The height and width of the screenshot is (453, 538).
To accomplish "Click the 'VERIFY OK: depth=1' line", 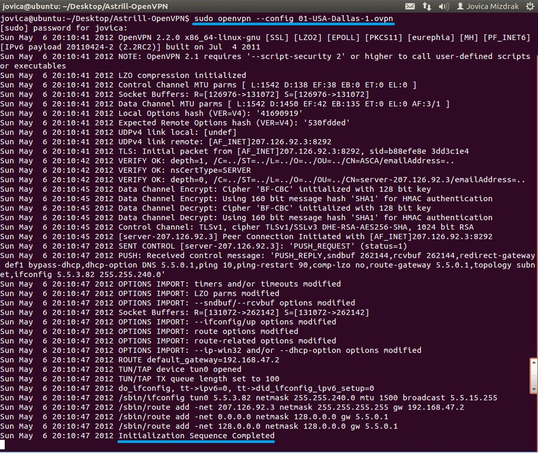I will (x=227, y=161).
